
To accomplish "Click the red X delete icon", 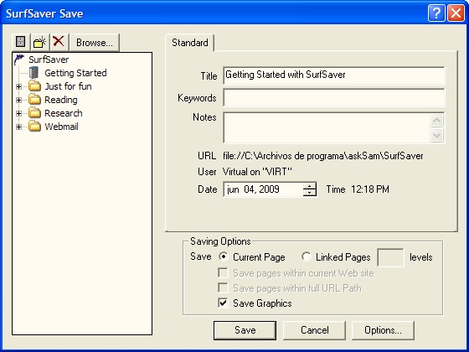I will [59, 42].
